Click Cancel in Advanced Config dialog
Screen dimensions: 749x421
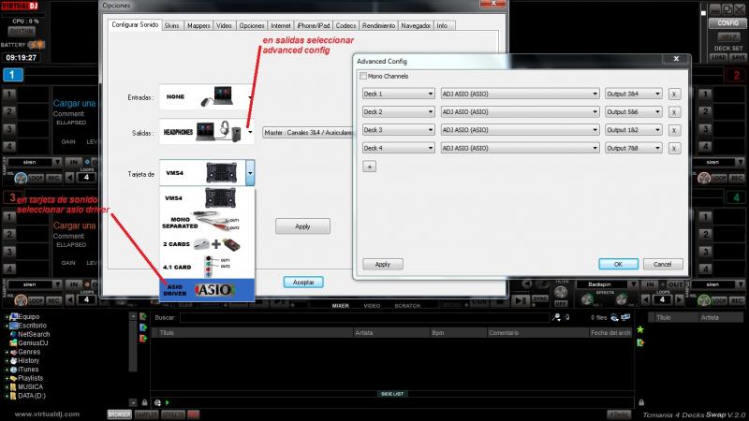pyautogui.click(x=663, y=264)
